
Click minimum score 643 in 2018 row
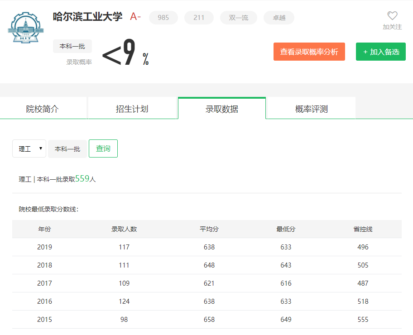(286, 265)
